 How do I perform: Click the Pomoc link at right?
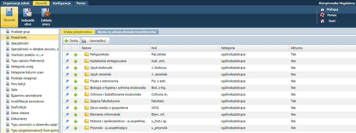(x=332, y=15)
